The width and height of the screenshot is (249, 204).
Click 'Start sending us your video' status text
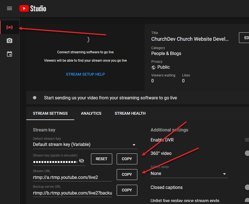(110, 98)
